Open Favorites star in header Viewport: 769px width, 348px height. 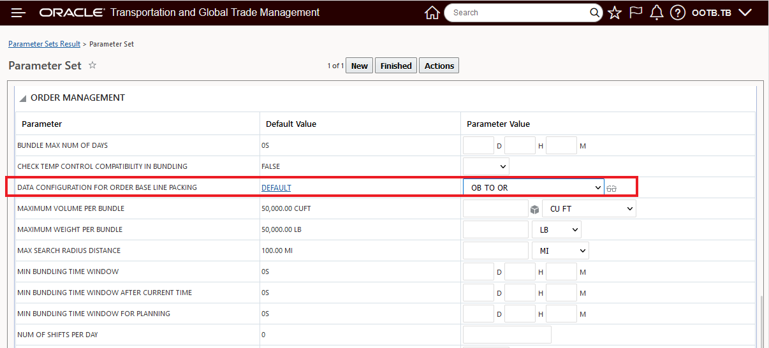(615, 13)
